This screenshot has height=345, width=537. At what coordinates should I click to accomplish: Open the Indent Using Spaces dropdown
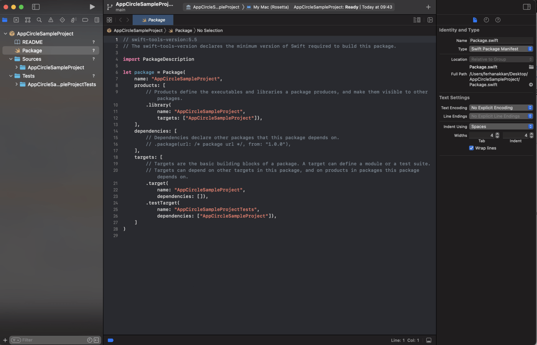point(501,127)
